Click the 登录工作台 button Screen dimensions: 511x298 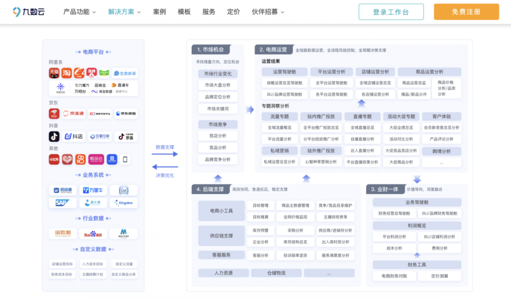pyautogui.click(x=391, y=11)
